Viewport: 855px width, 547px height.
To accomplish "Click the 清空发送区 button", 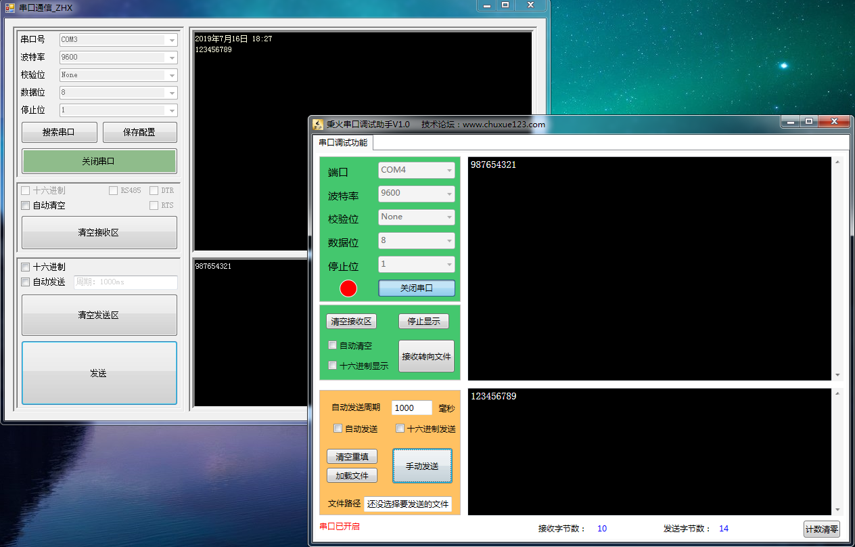I will [99, 315].
